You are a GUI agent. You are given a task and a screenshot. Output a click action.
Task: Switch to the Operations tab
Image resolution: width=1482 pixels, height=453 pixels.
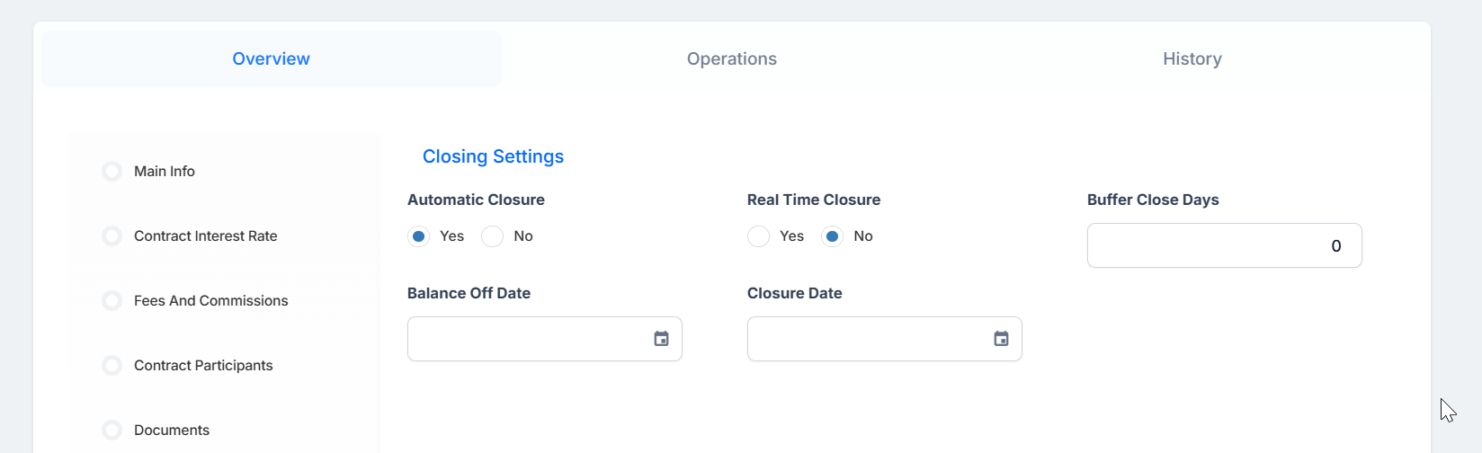pyautogui.click(x=732, y=58)
